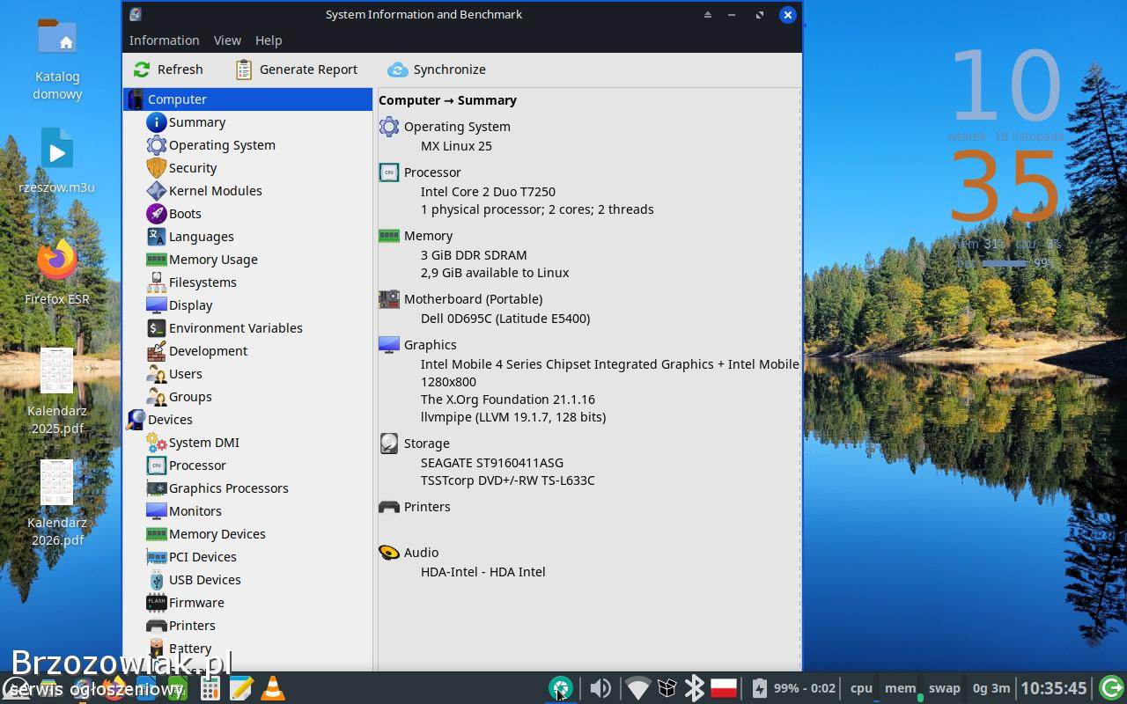1127x704 pixels.
Task: Open the View menu
Action: (227, 40)
